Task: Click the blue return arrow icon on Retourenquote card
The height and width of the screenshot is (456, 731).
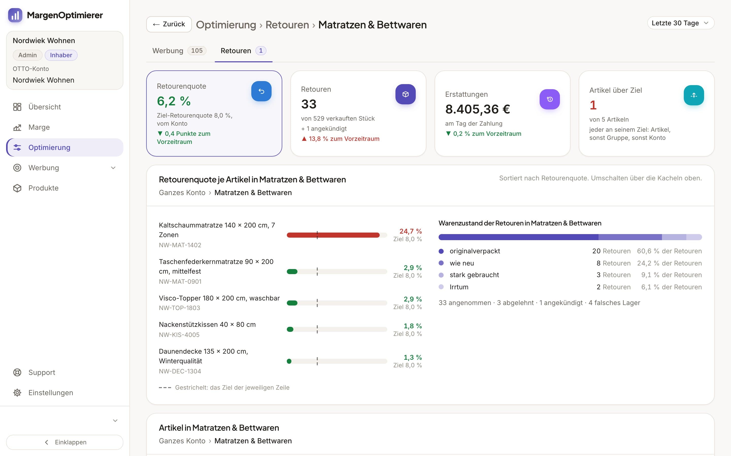Action: coord(261,91)
